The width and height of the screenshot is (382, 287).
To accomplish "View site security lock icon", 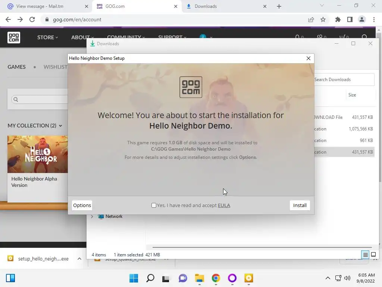I will tap(47, 19).
